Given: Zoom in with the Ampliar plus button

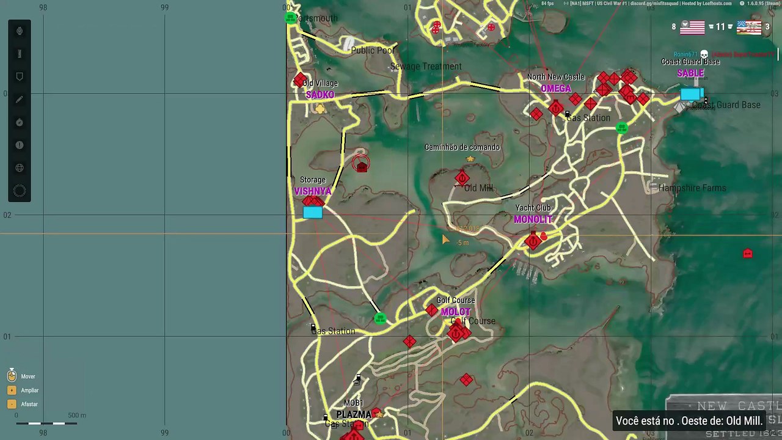Looking at the screenshot, I should point(12,390).
